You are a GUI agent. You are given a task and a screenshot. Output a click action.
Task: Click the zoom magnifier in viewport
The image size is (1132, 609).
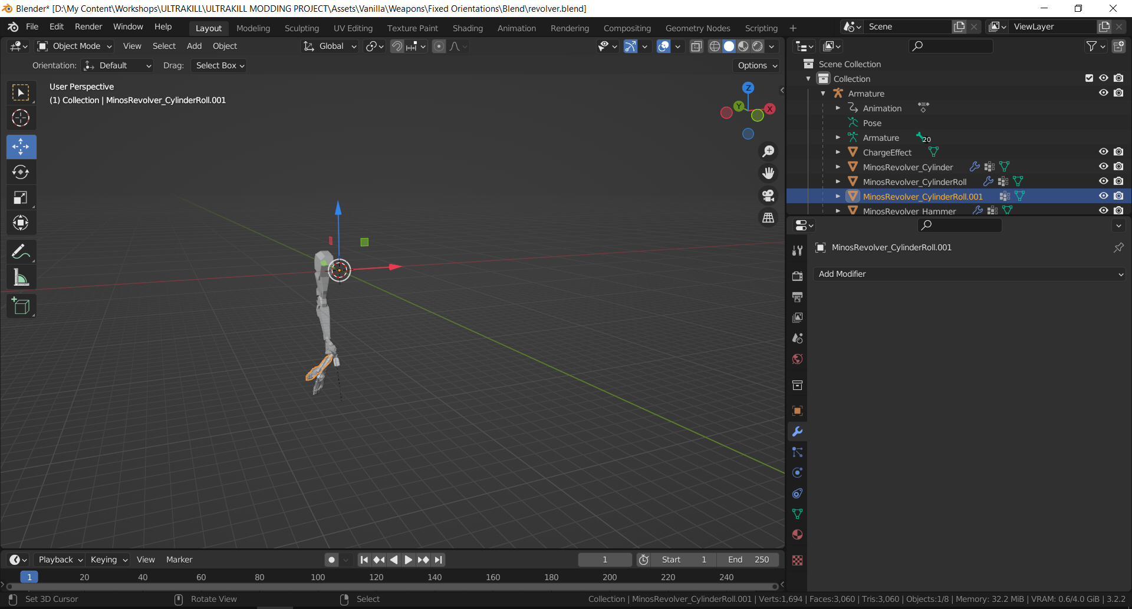[x=768, y=152]
